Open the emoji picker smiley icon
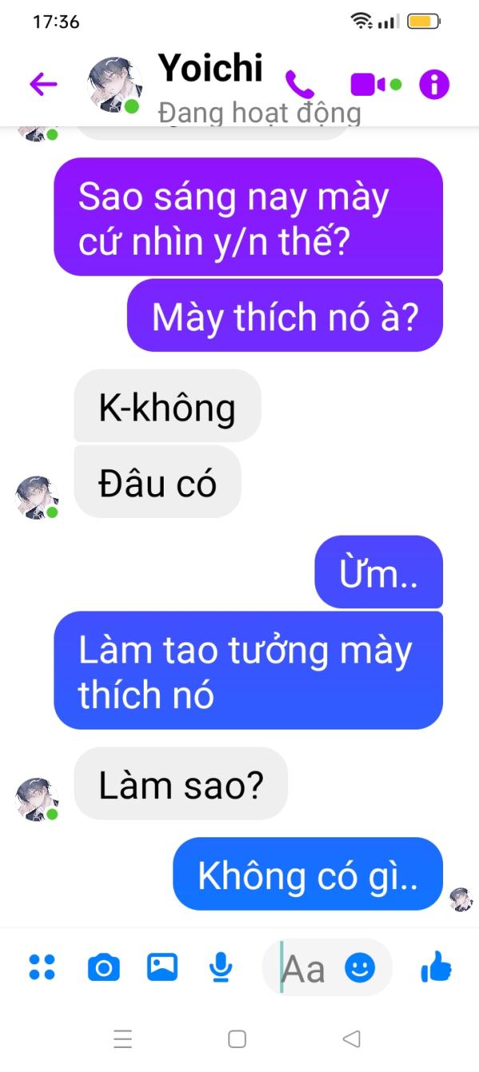The image size is (479, 1072). 360,967
